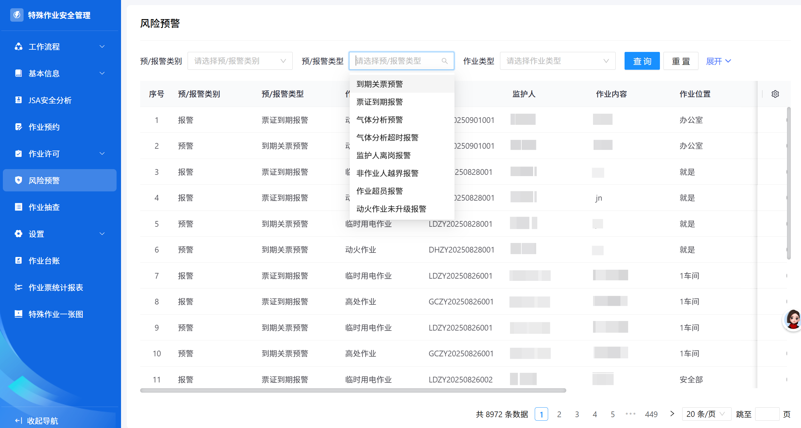
Task: Click the 作业台账 sidebar icon
Action: (x=18, y=260)
